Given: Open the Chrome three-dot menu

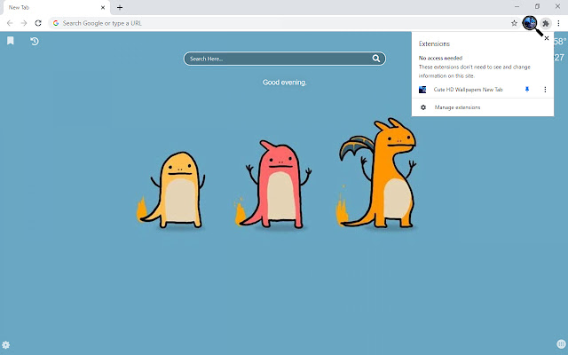Looking at the screenshot, I should 558,23.
